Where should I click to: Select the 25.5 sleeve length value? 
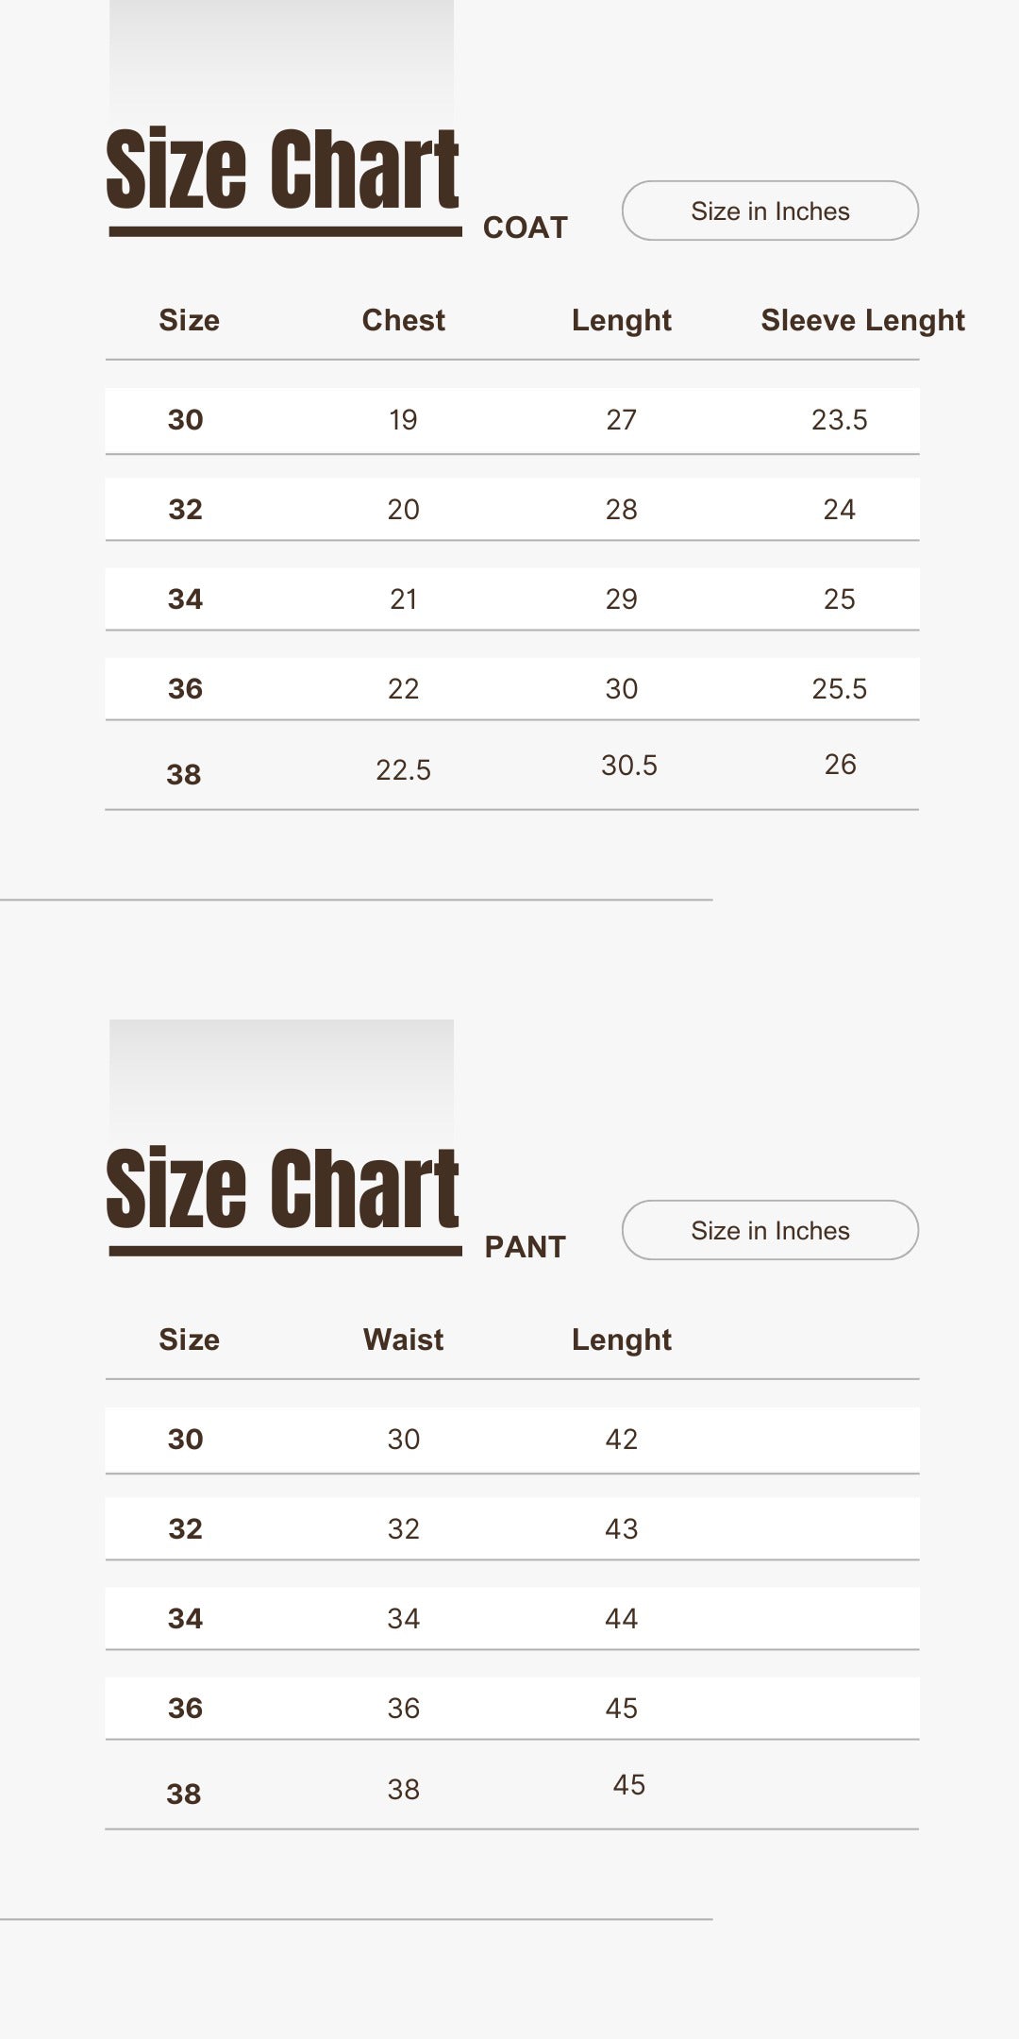click(839, 689)
